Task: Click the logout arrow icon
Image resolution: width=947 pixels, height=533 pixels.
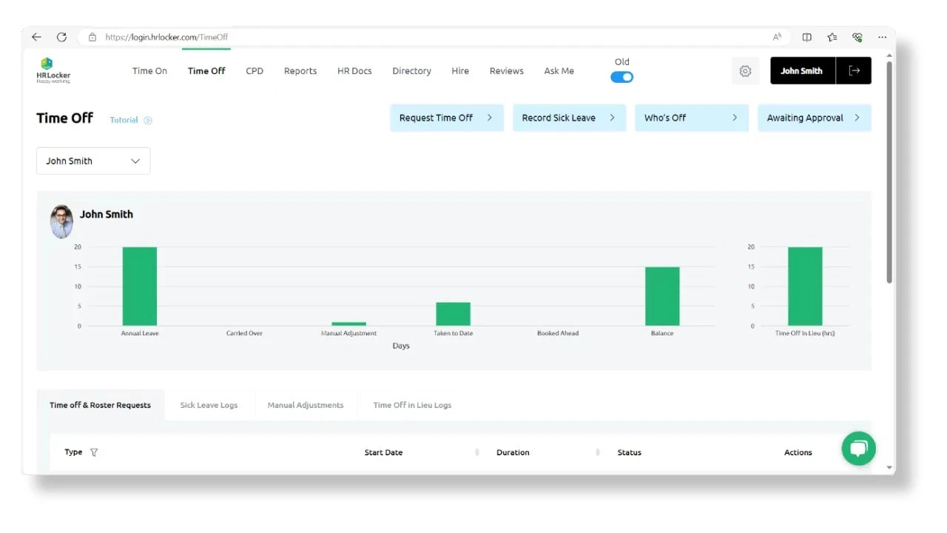Action: 854,71
